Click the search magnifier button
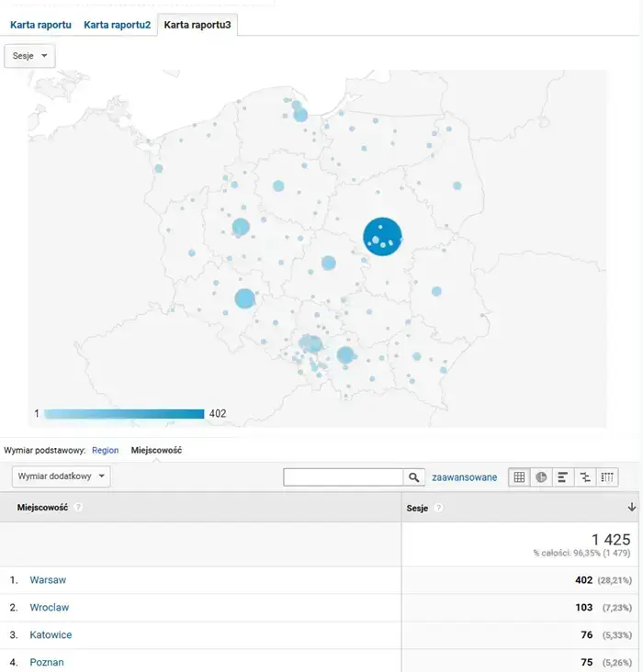 [414, 477]
